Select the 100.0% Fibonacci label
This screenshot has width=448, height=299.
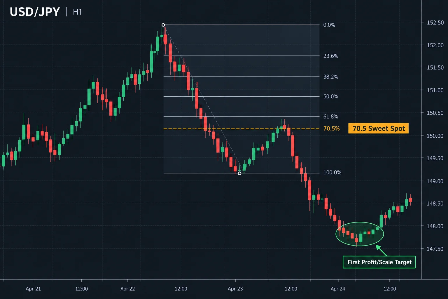[332, 173]
